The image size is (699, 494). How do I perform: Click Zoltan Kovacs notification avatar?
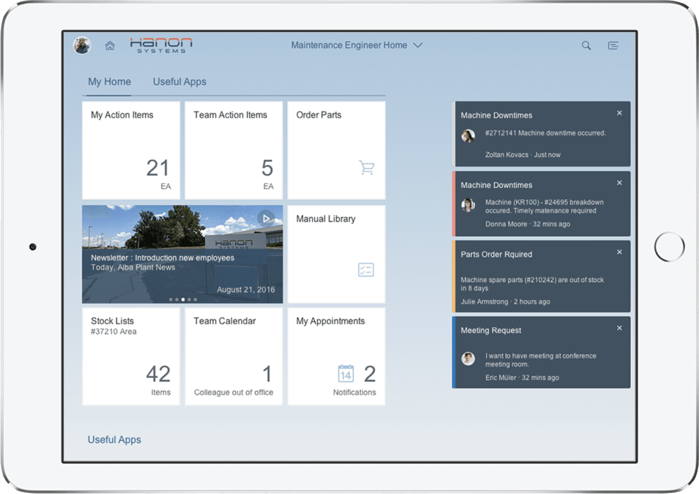pyautogui.click(x=468, y=136)
